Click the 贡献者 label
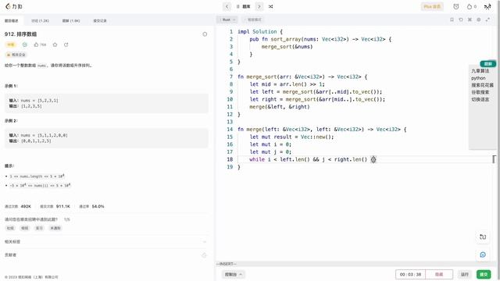The width and height of the screenshot is (500, 281). [10, 255]
